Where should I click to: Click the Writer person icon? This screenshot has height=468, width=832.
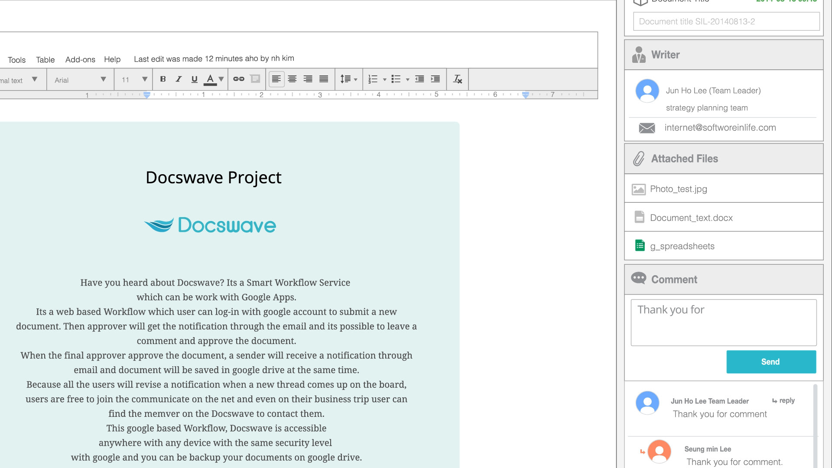tap(639, 55)
